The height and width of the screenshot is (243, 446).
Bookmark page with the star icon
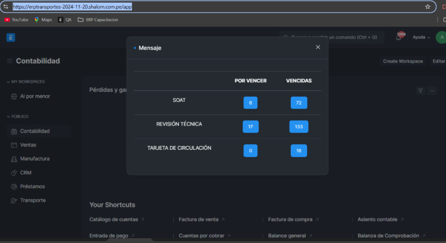(x=428, y=7)
